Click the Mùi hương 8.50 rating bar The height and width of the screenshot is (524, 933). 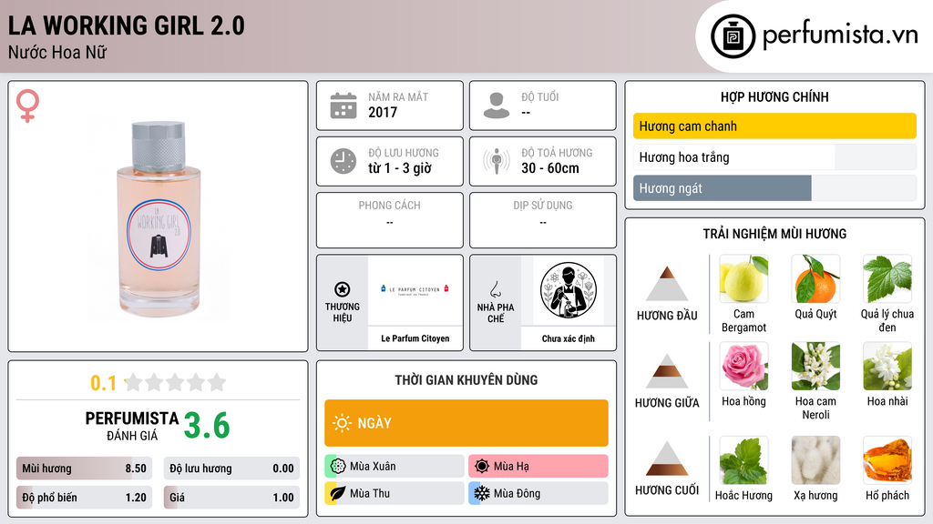tap(85, 469)
